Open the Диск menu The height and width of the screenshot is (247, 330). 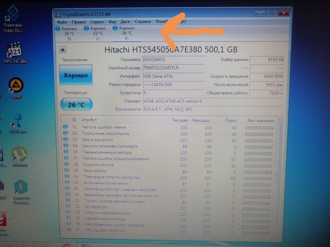(x=125, y=22)
